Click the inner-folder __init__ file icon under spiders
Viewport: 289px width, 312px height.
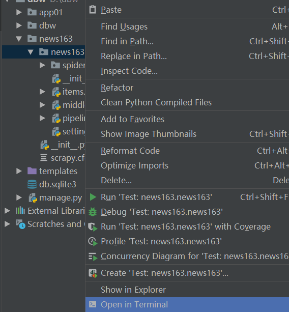point(56,78)
